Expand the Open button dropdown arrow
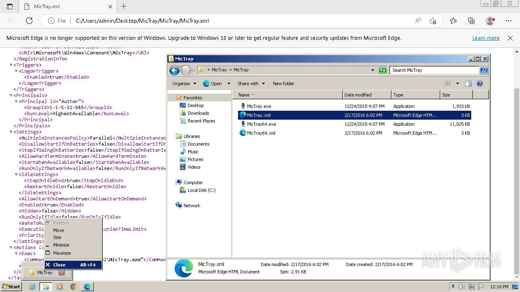This screenshot has height=292, width=520. tap(229, 84)
